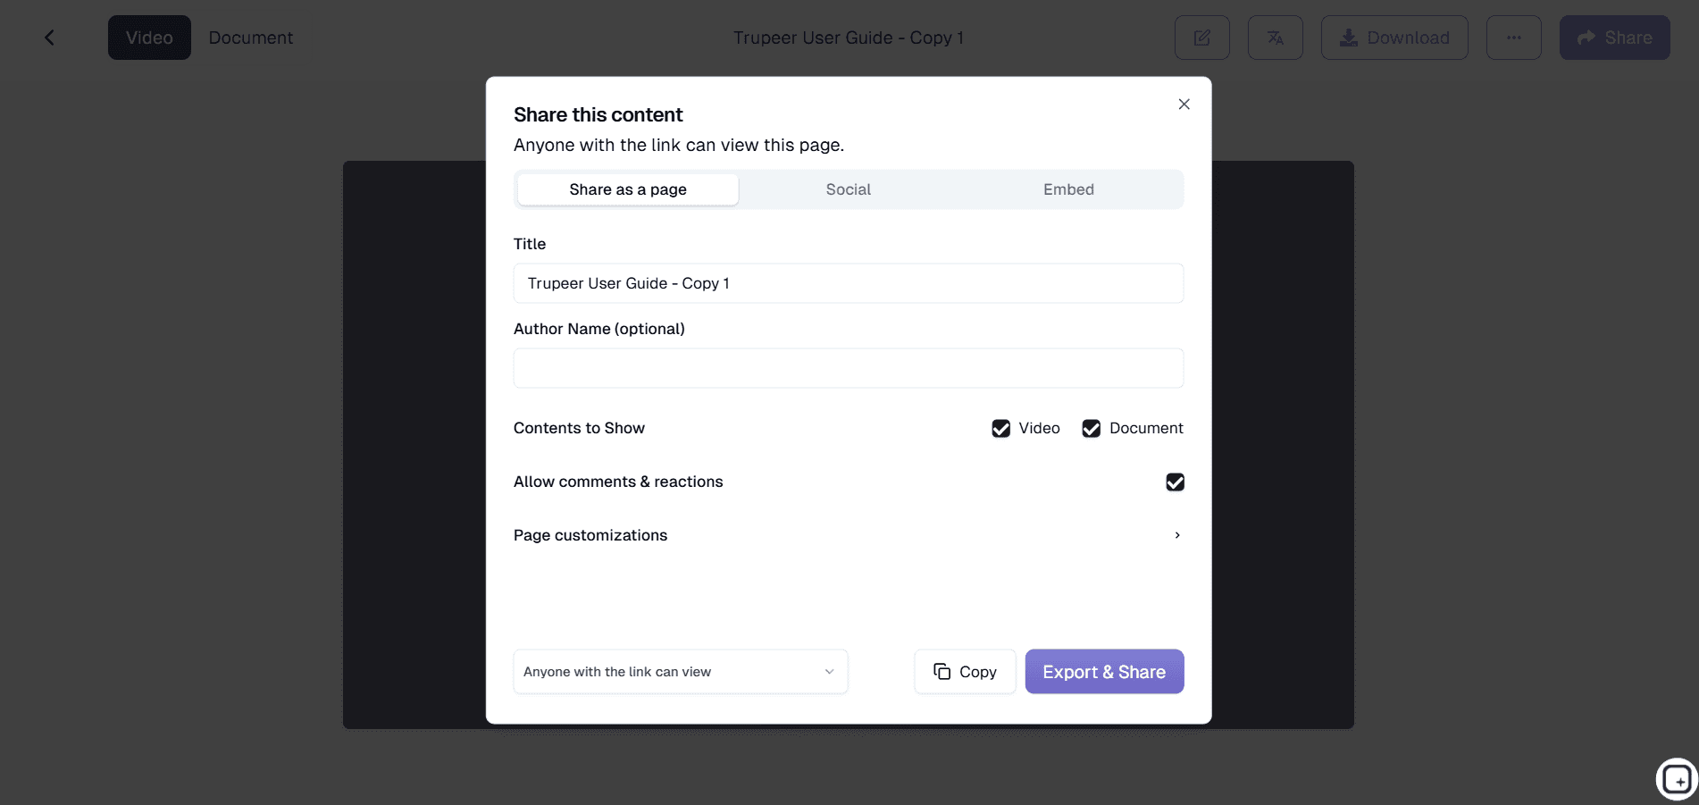Select the Share as a page tab

coord(627,189)
